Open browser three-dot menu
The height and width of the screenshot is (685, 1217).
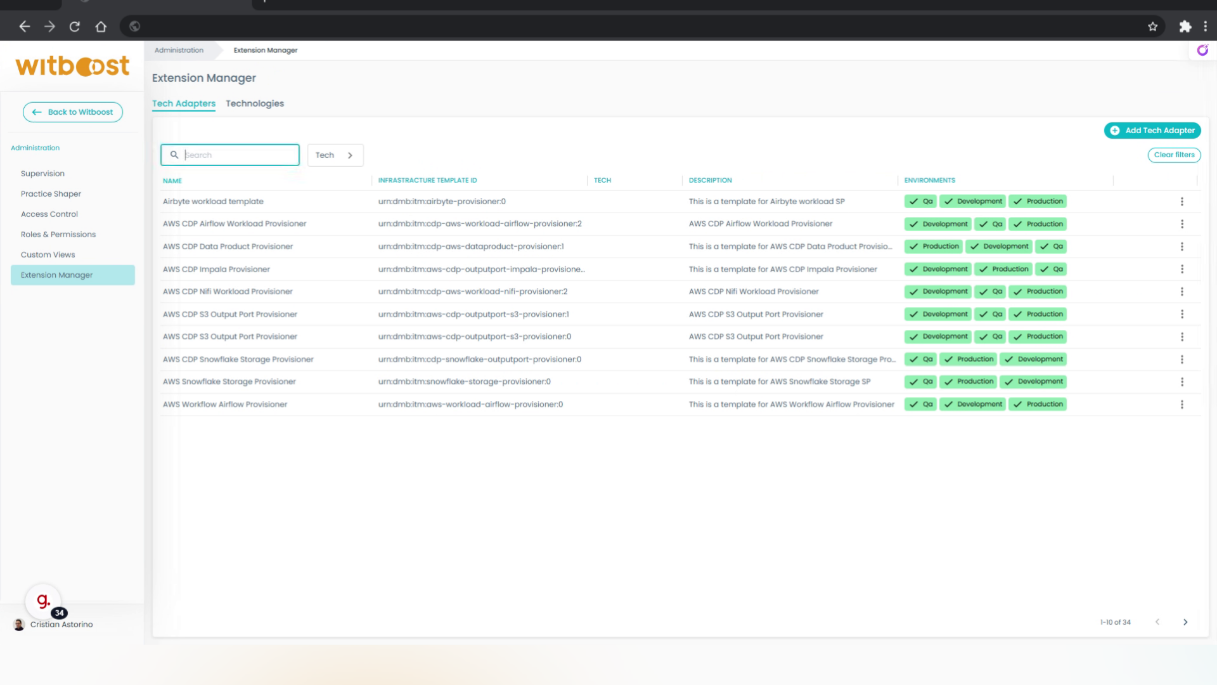pyautogui.click(x=1205, y=27)
